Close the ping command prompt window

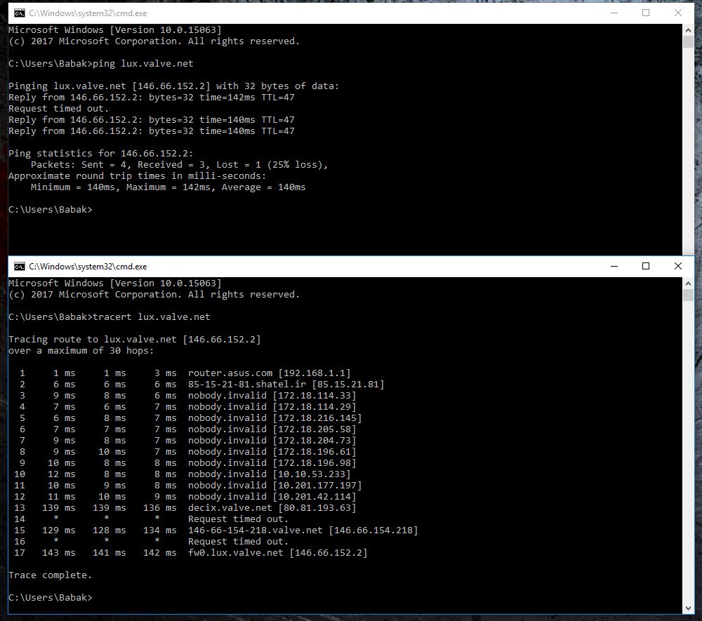[x=678, y=13]
